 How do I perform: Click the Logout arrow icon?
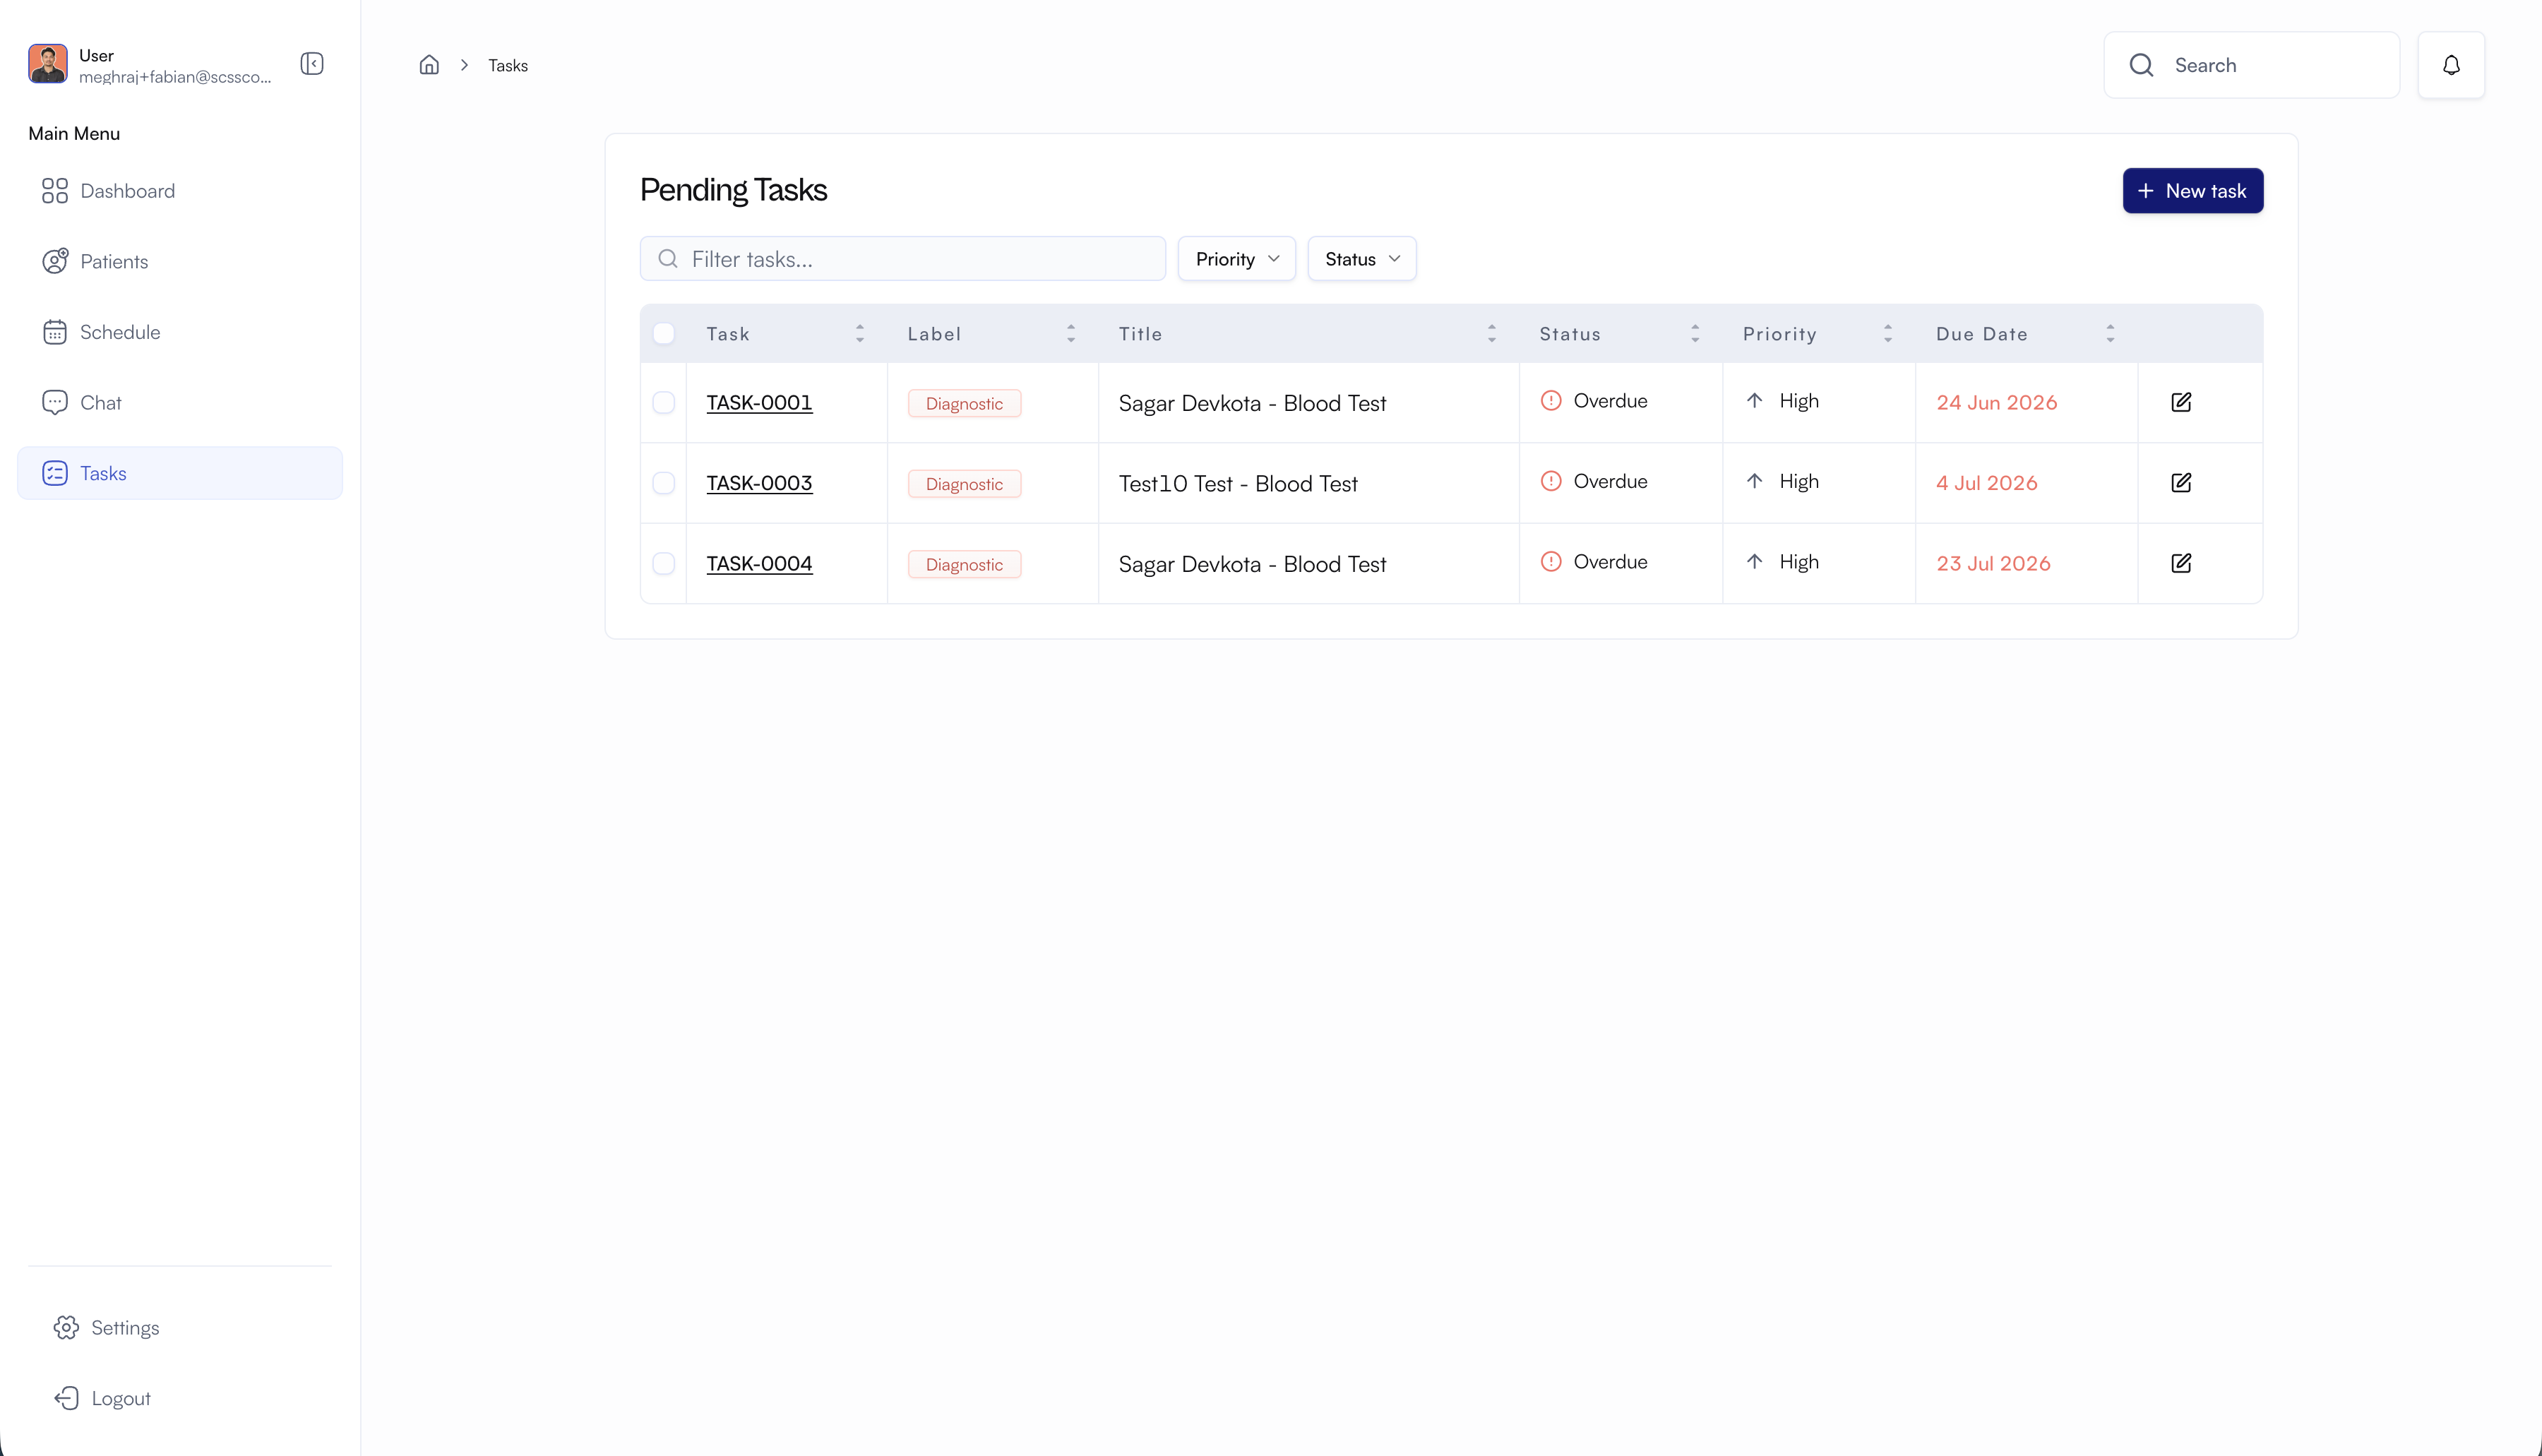(66, 1398)
